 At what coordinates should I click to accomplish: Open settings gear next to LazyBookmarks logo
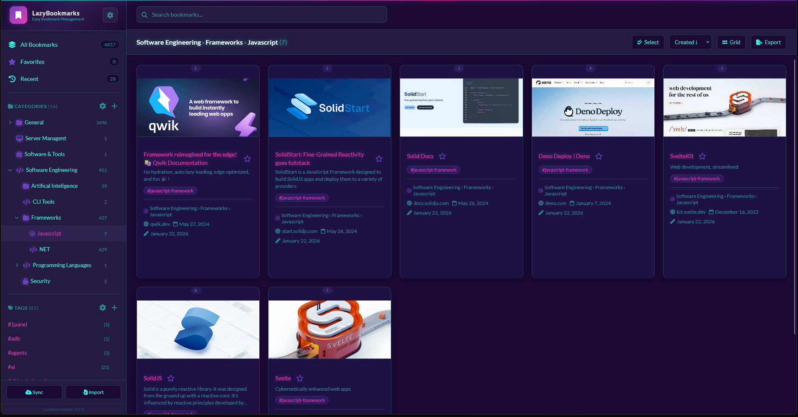pyautogui.click(x=110, y=15)
